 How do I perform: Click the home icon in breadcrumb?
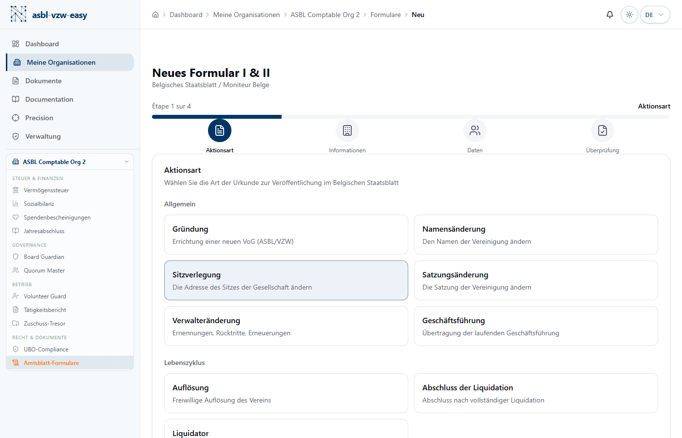pyautogui.click(x=155, y=15)
